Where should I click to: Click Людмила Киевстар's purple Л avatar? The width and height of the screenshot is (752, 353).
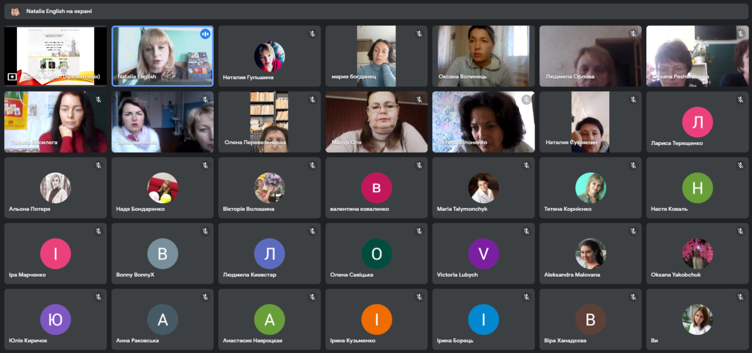click(270, 254)
